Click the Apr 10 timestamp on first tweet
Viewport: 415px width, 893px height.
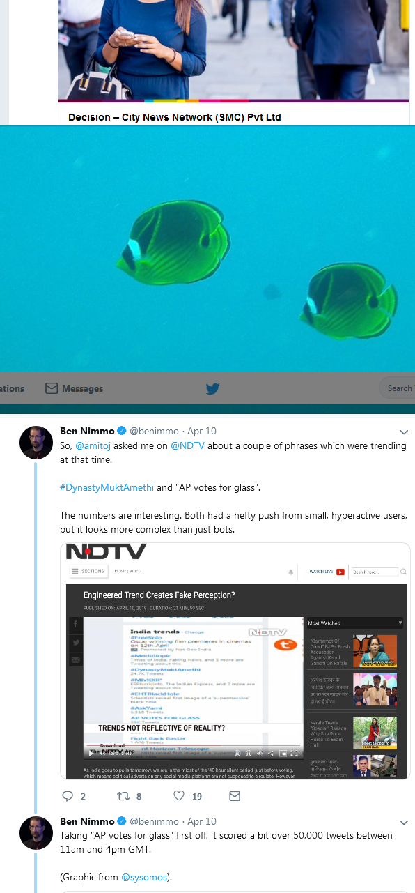[x=202, y=431]
